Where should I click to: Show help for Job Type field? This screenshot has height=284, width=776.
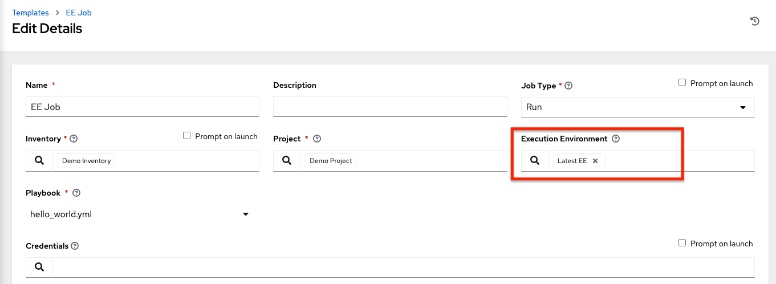click(x=568, y=86)
